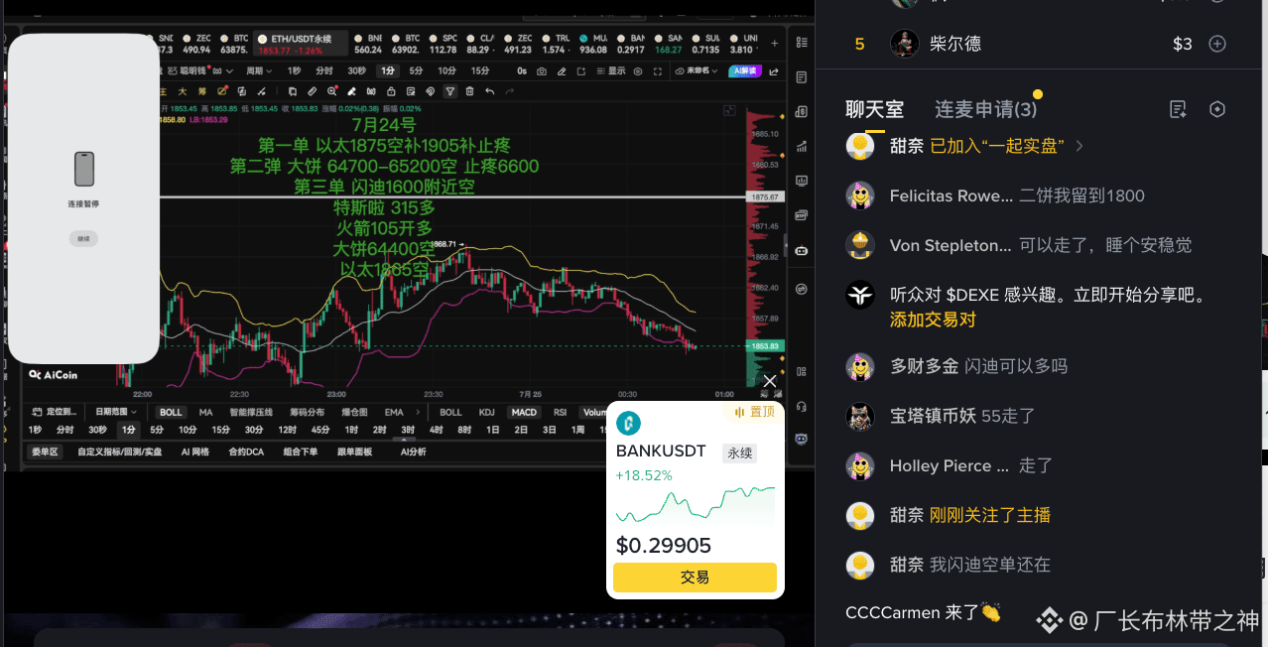This screenshot has height=647, width=1268.
Task: Open the 周期 period dropdown
Action: click(x=259, y=71)
